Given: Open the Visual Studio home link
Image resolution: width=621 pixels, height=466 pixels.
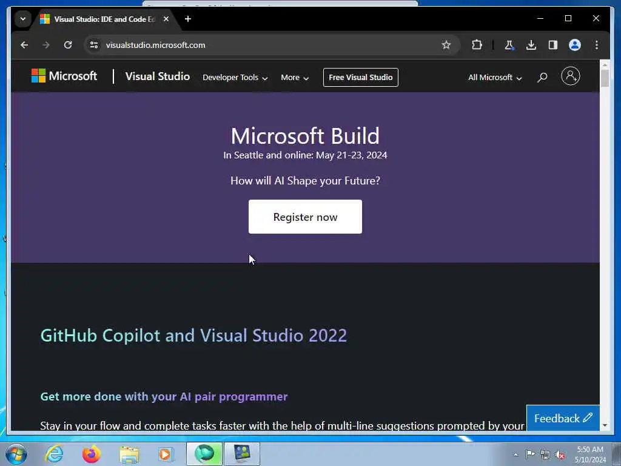Looking at the screenshot, I should [x=158, y=76].
